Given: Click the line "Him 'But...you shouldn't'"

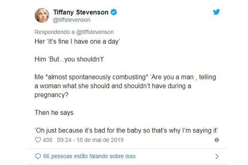Looking at the screenshot, I should (69, 59).
